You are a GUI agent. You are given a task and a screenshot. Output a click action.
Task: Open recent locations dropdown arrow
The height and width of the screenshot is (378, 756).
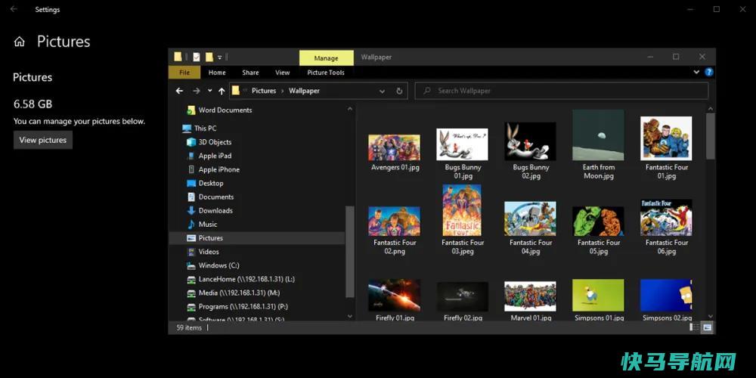pyautogui.click(x=209, y=91)
